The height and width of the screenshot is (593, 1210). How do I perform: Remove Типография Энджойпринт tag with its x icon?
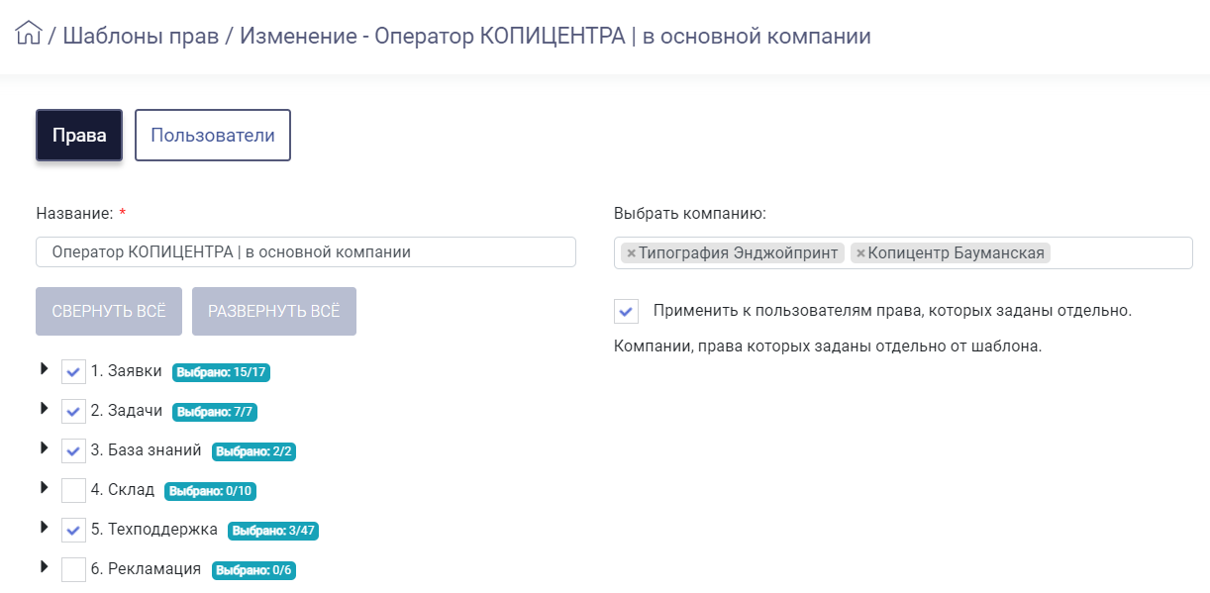coord(631,253)
